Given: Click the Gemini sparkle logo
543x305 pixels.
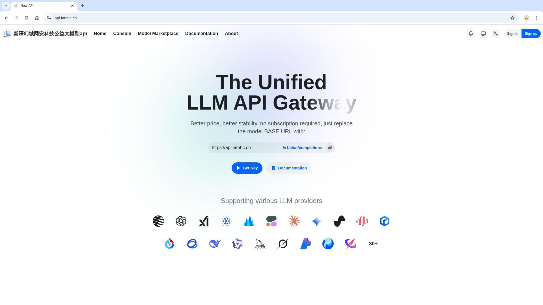Looking at the screenshot, I should (x=317, y=221).
